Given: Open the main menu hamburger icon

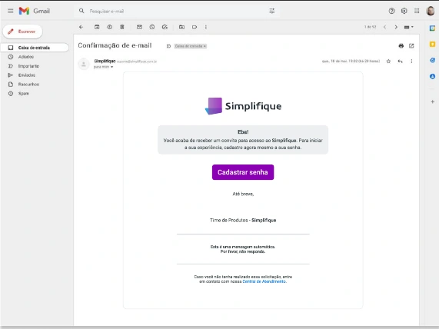Looking at the screenshot, I should (x=10, y=11).
